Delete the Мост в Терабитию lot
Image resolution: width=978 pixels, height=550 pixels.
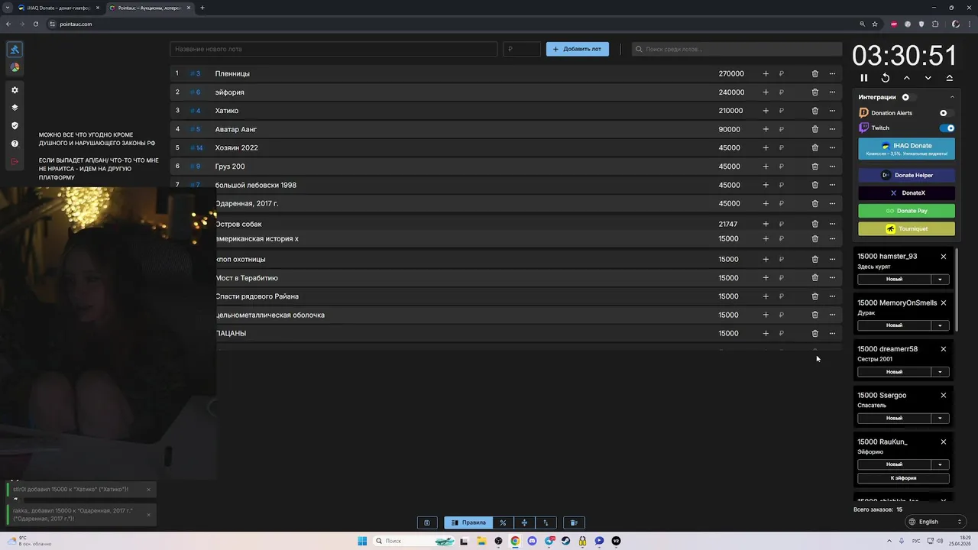click(x=814, y=278)
